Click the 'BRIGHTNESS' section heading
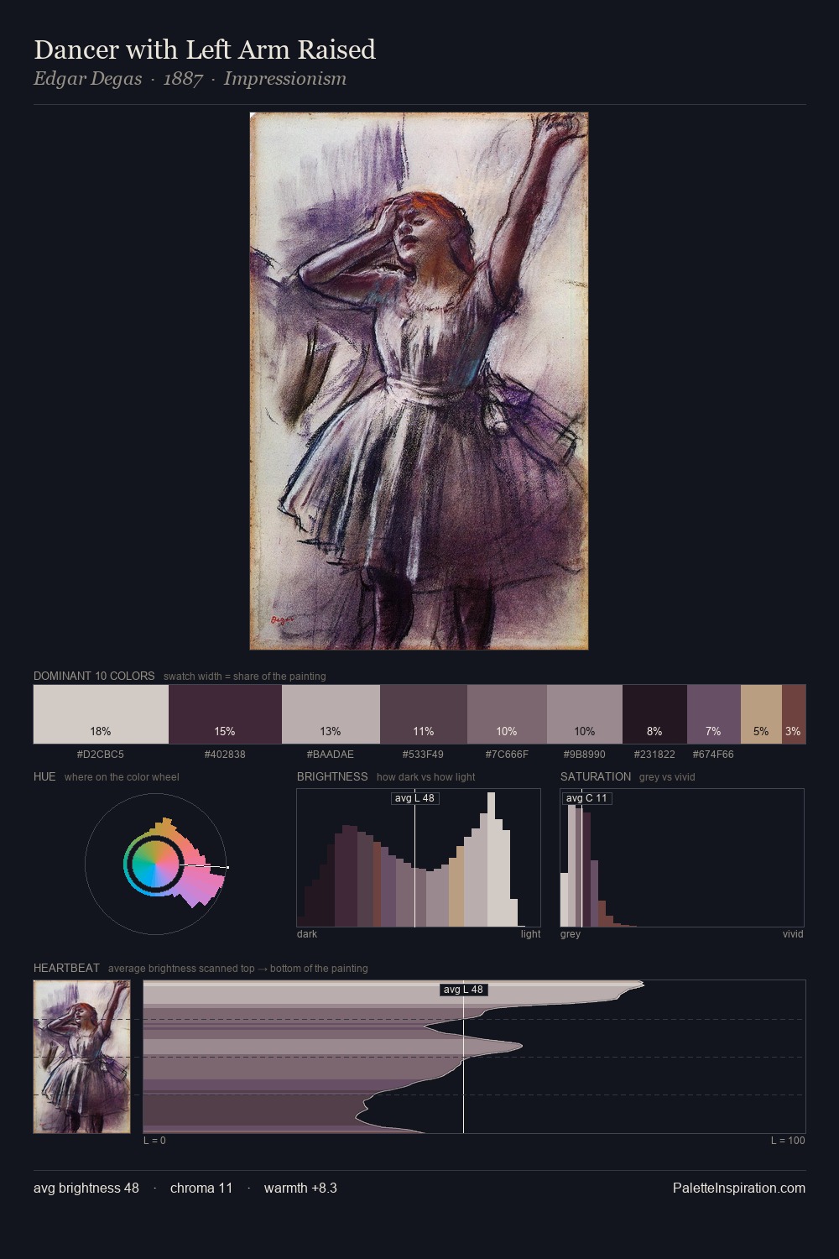This screenshot has width=839, height=1259. pyautogui.click(x=332, y=776)
